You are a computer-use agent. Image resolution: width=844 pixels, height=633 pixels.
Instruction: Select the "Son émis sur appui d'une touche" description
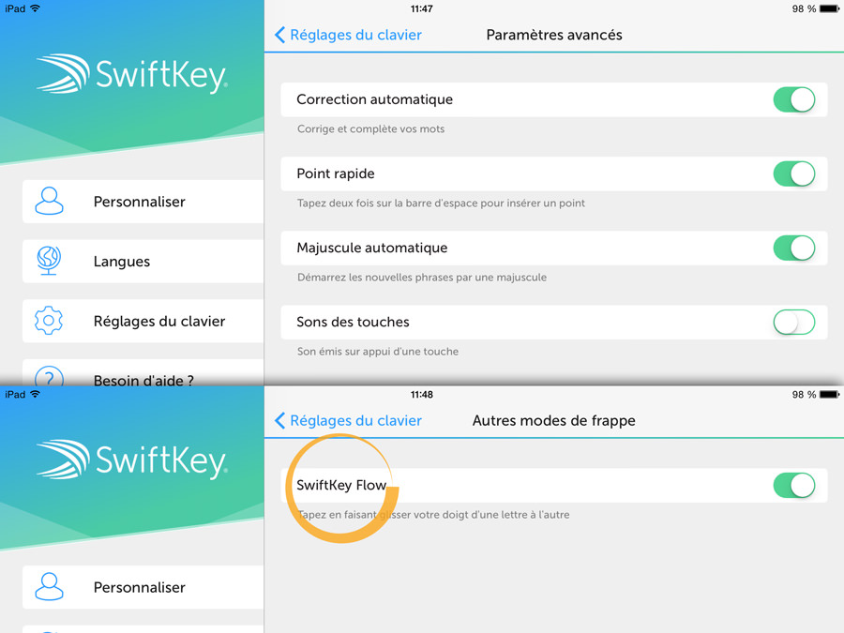point(378,352)
